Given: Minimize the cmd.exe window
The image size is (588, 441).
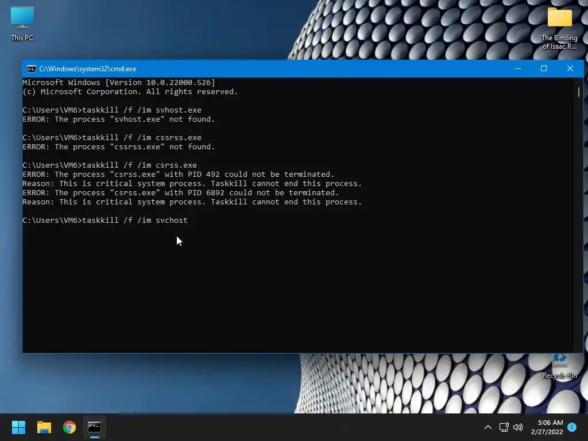Looking at the screenshot, I should pyautogui.click(x=518, y=68).
